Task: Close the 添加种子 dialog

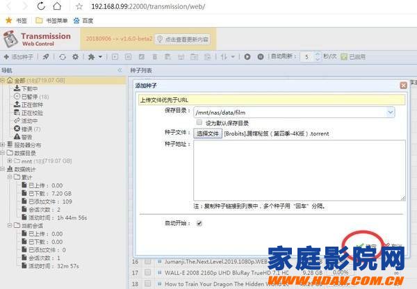Action: [403, 85]
